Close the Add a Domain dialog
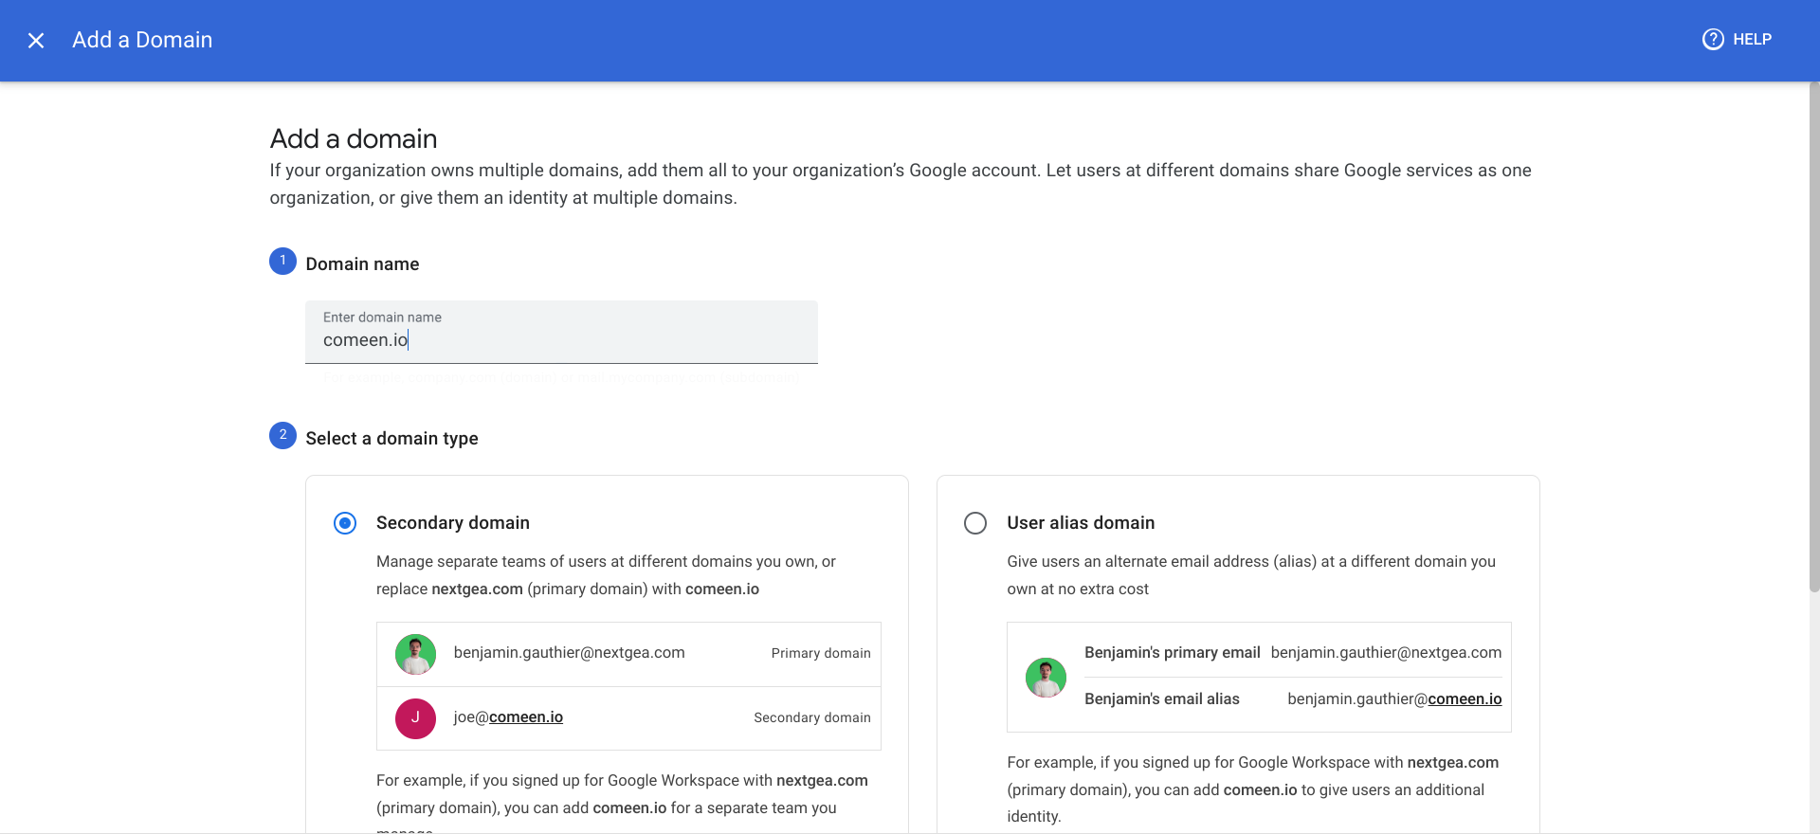The width and height of the screenshot is (1820, 834). [x=36, y=40]
